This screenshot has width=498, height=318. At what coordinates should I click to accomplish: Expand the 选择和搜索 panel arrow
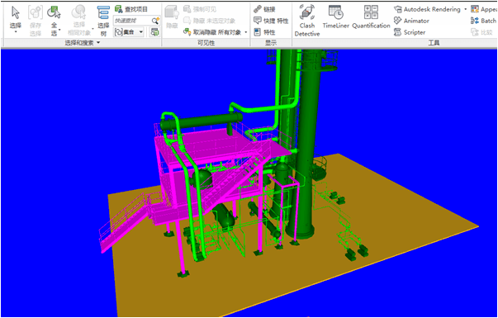pos(98,43)
